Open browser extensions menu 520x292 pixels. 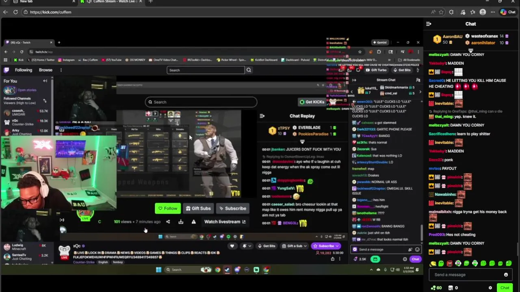tap(451, 12)
